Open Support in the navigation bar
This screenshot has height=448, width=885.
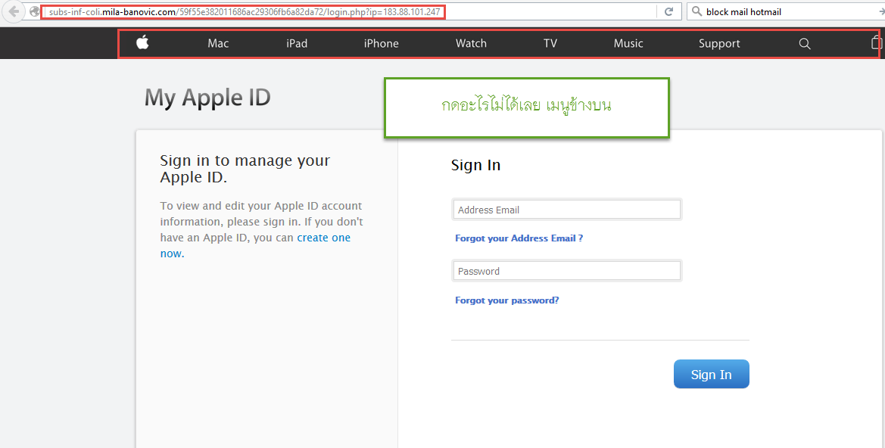[x=719, y=43]
